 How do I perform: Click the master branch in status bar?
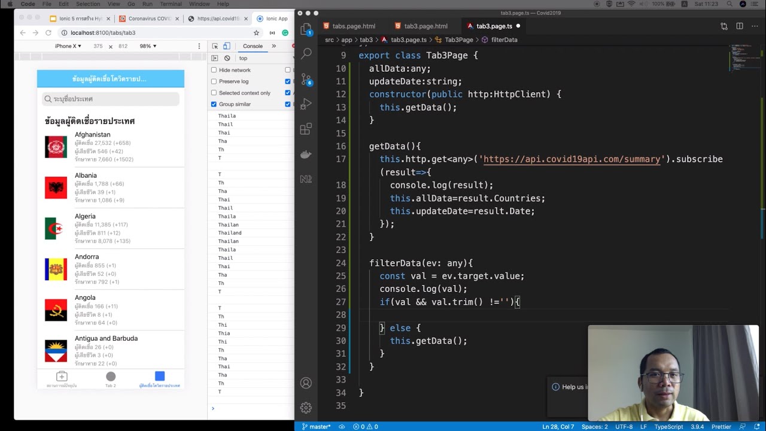click(x=316, y=427)
